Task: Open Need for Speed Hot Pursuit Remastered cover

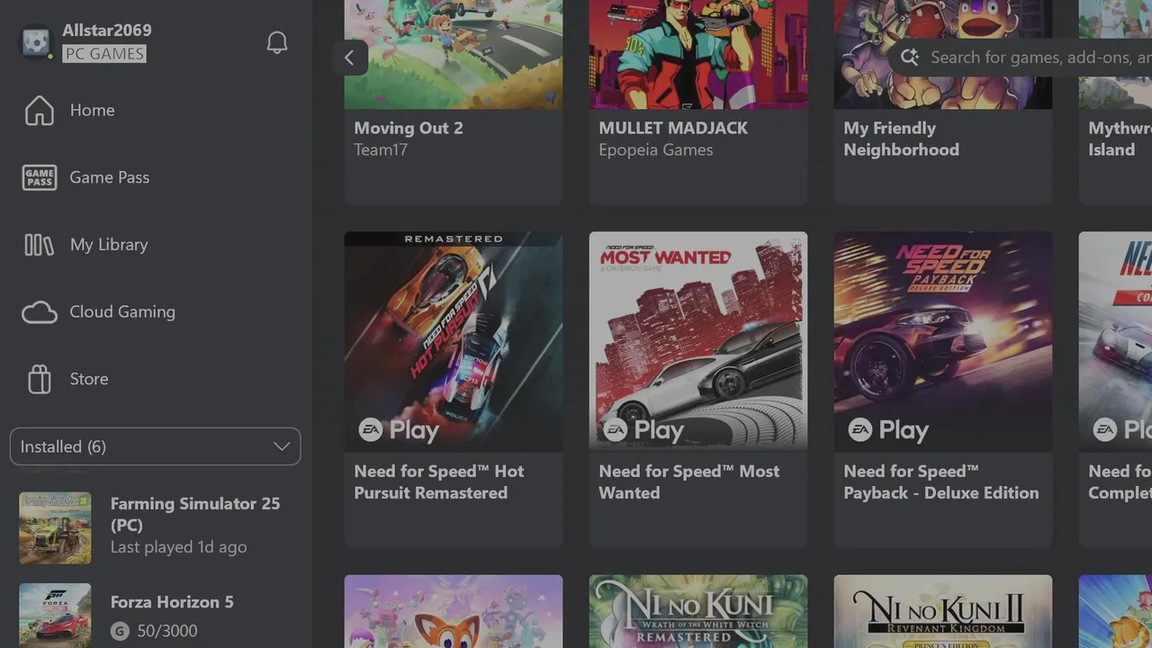Action: (454, 341)
